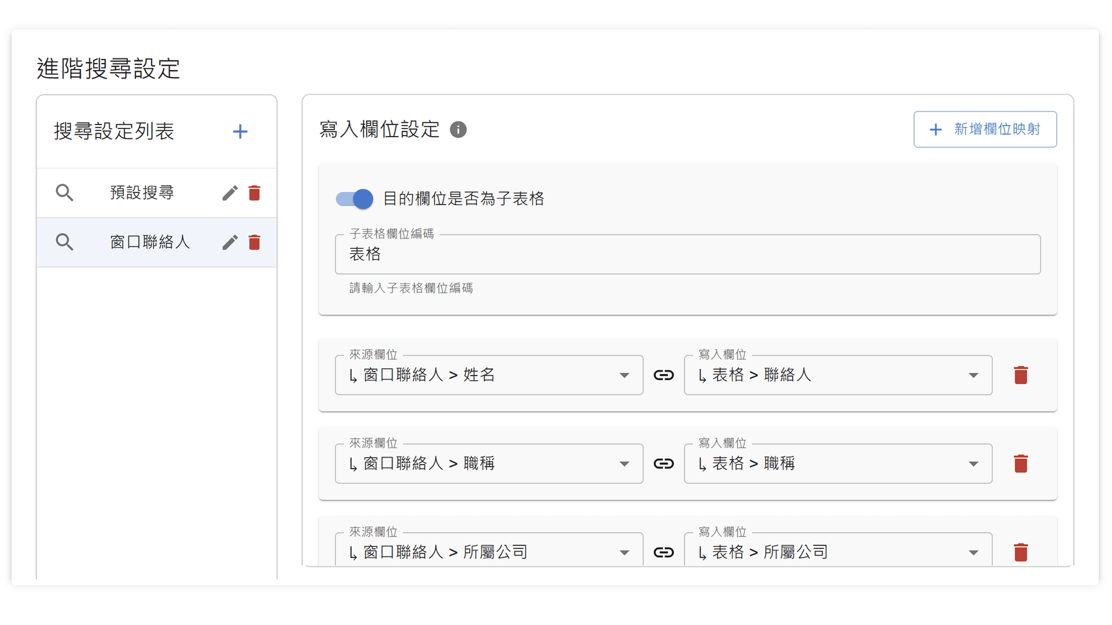This screenshot has height=625, width=1112.
Task: Expand the 寫入欄位 dropdown for 表格 > 職稱
Action: tap(973, 464)
